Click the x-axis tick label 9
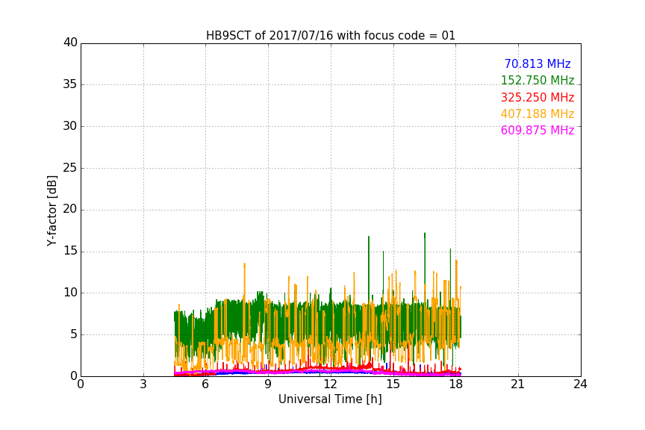Viewport: 645px width, 430px height. (268, 384)
